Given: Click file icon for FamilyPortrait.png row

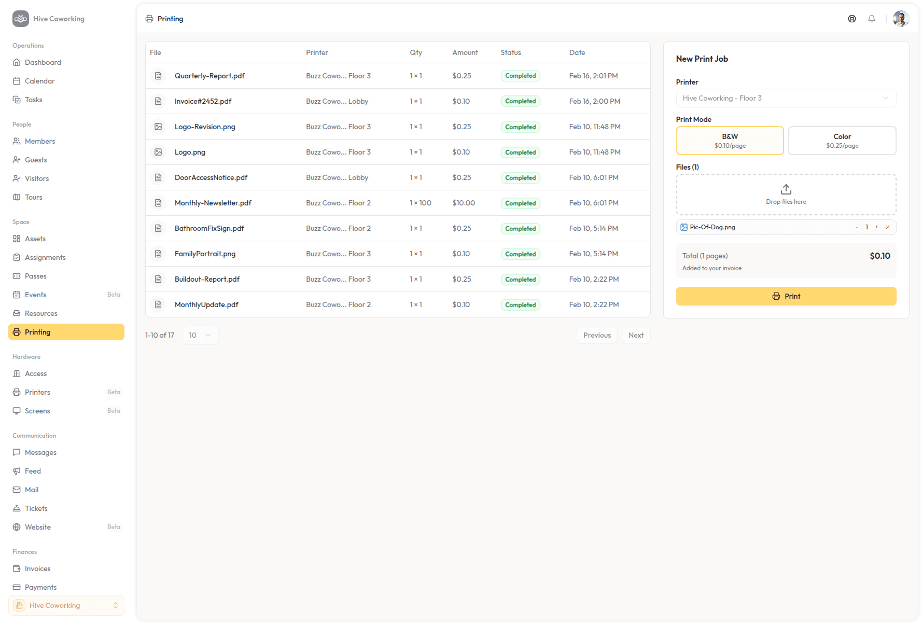Looking at the screenshot, I should click(158, 254).
